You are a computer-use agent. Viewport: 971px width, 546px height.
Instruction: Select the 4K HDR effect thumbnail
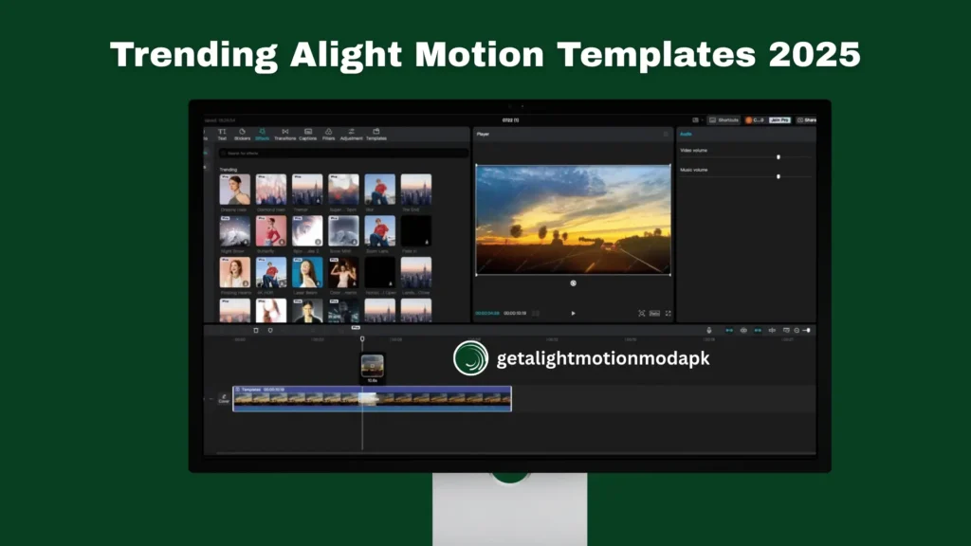[271, 272]
